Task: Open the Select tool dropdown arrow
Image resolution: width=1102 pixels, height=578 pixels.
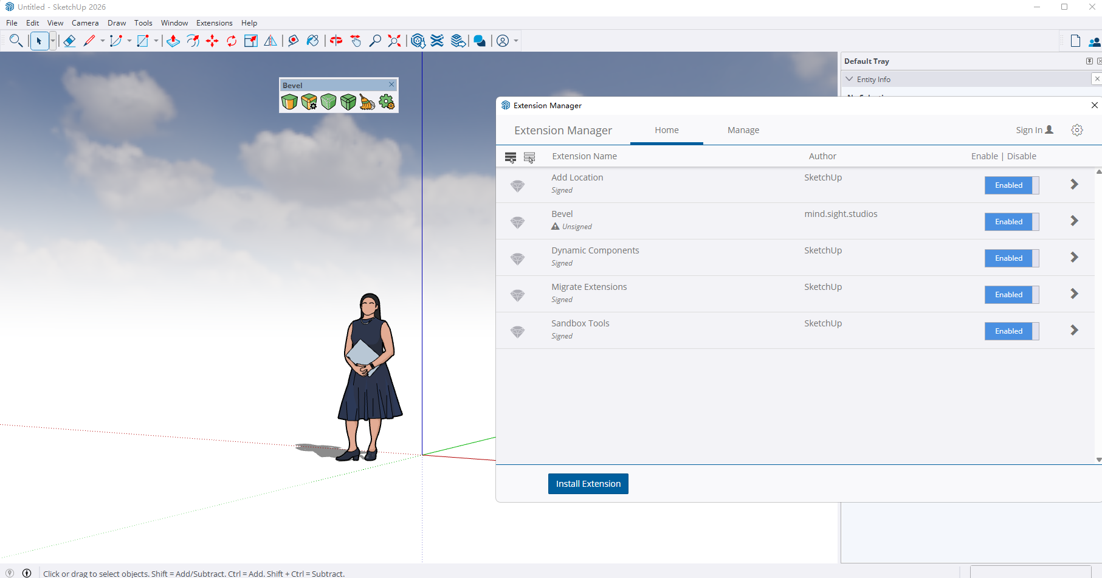Action: 53,41
